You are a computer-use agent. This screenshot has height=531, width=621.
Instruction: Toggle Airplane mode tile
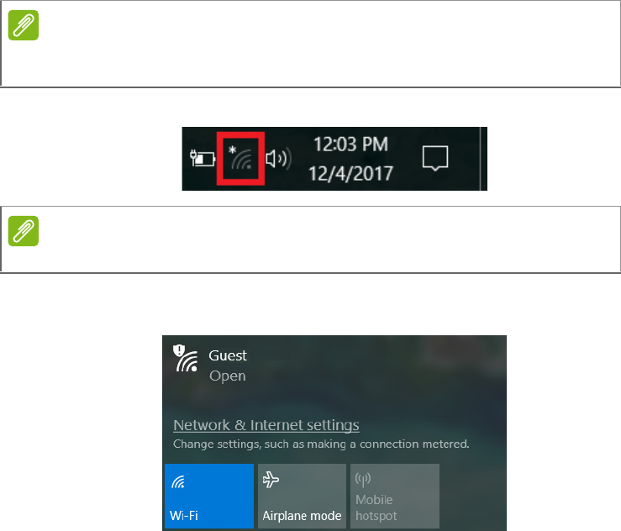[303, 497]
